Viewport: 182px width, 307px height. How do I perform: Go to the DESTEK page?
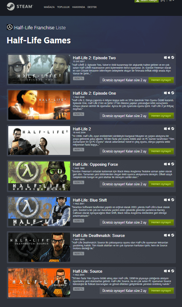coord(92,7)
